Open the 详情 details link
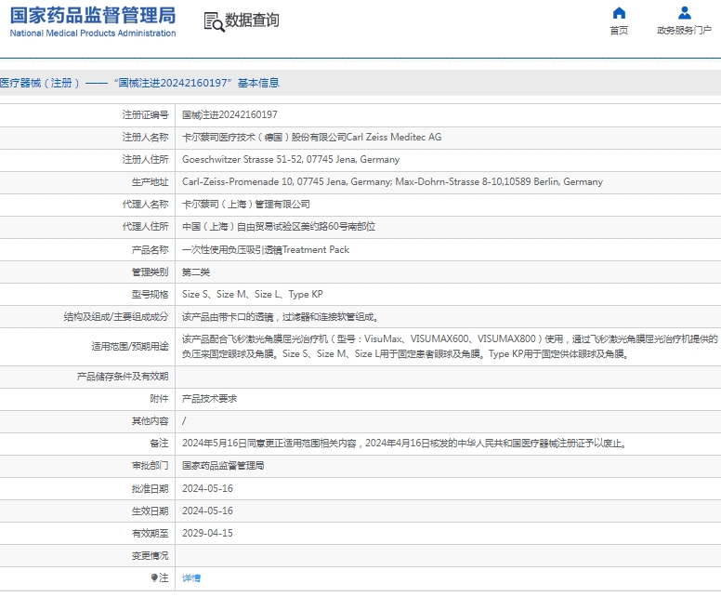721x597 pixels. pyautogui.click(x=191, y=578)
